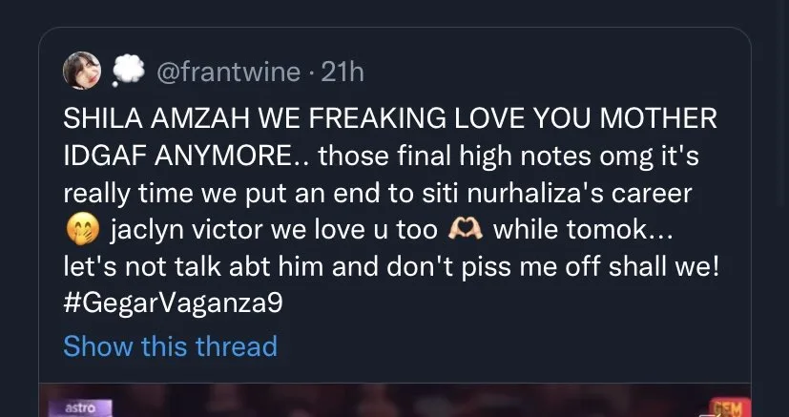
Task: Open the frantwine profile avatar
Action: pyautogui.click(x=76, y=71)
